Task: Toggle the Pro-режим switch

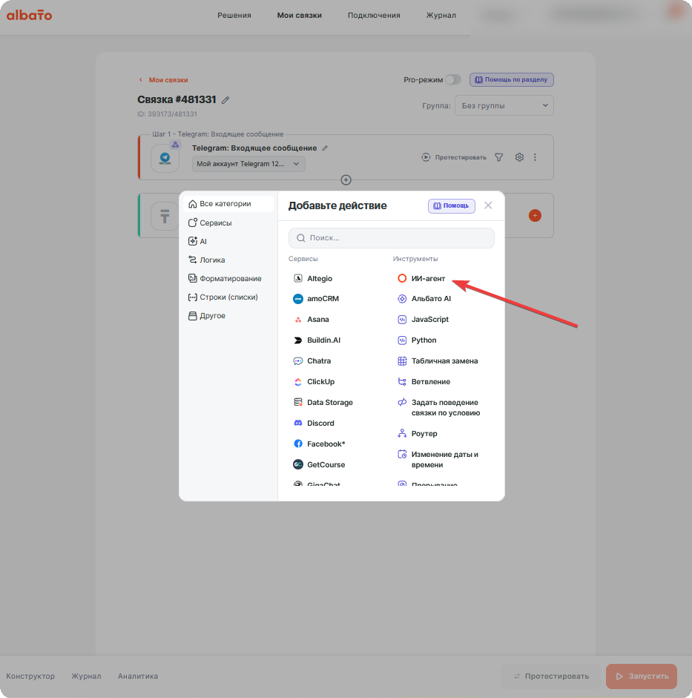Action: pyautogui.click(x=453, y=79)
